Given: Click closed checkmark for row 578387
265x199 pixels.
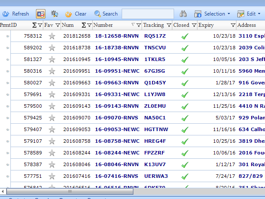Looking at the screenshot, I should point(185,165).
